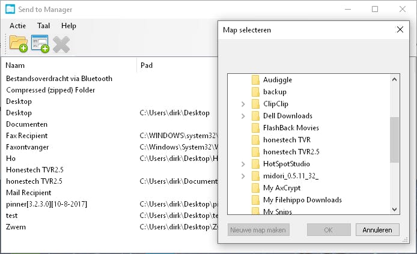The image size is (417, 254).
Task: Click the My AxCrypt folder icon
Action: point(255,188)
